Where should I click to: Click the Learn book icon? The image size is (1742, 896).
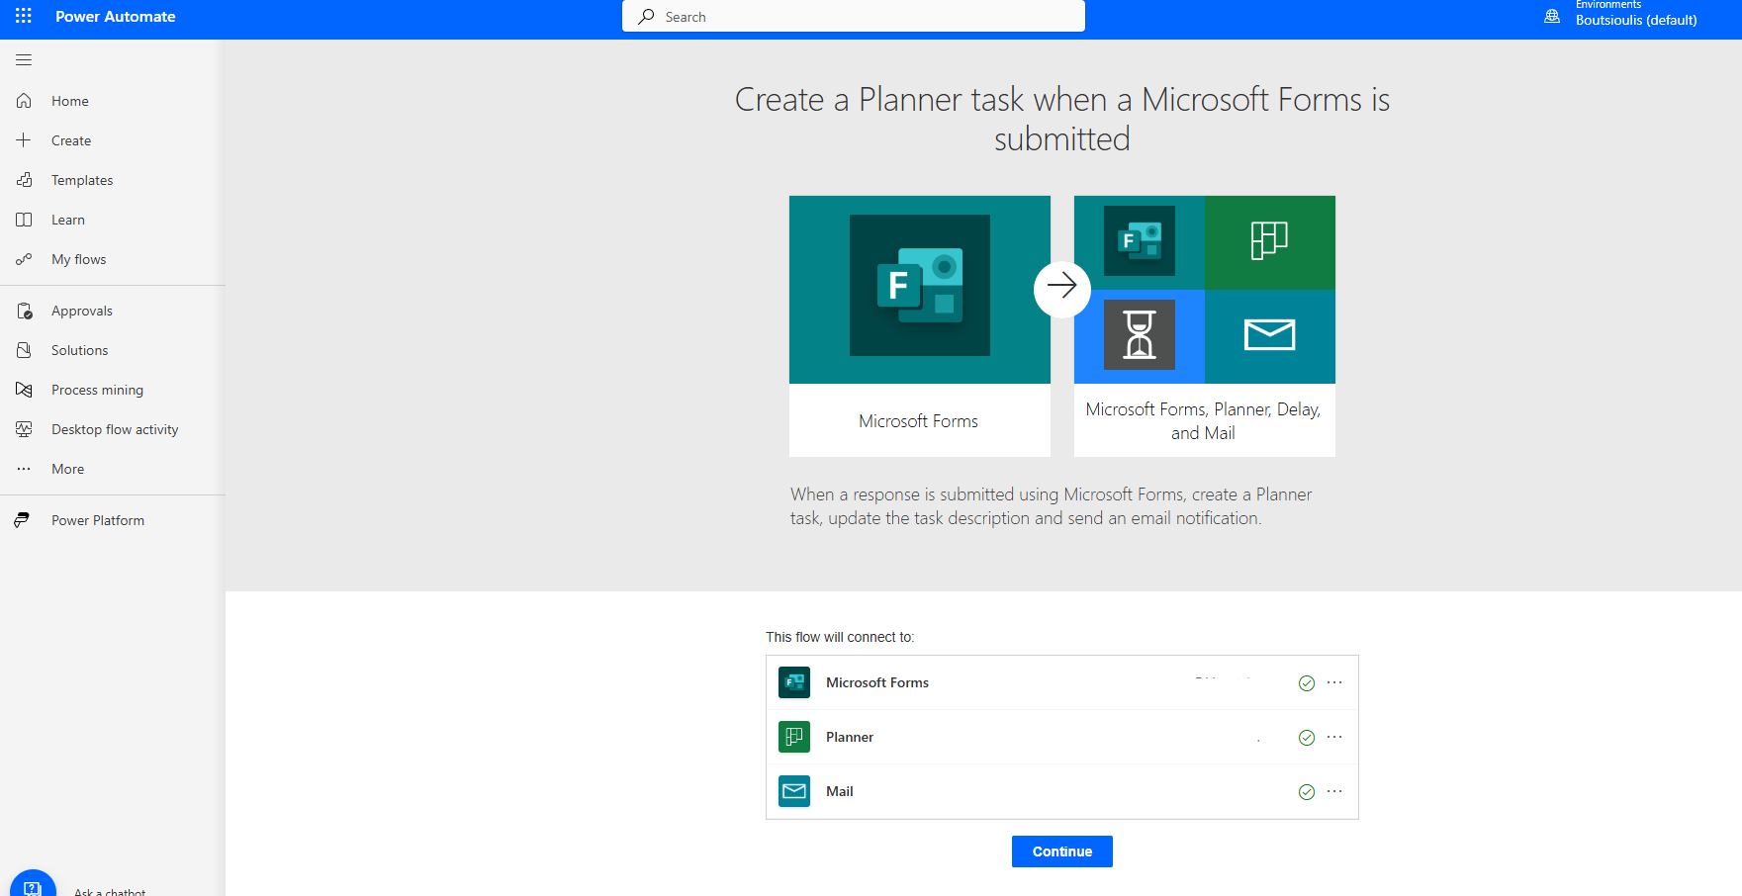[24, 220]
